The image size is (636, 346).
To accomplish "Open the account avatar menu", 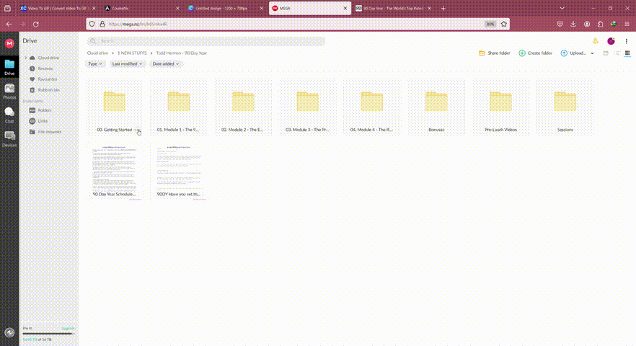I will 611,41.
